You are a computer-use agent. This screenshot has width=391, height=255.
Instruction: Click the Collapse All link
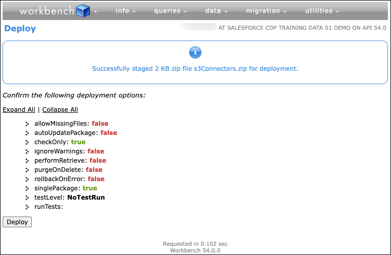(60, 110)
